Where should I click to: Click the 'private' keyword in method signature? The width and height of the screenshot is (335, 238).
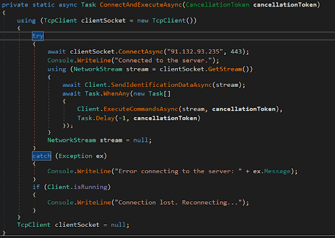click(x=15, y=5)
